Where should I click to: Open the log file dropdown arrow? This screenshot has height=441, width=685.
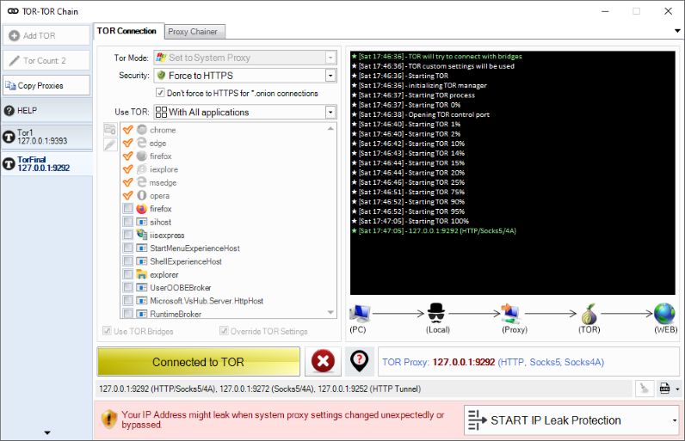pos(677,389)
